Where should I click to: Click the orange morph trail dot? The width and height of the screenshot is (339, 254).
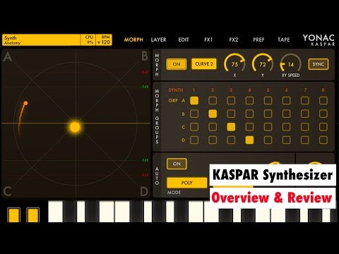25,103
